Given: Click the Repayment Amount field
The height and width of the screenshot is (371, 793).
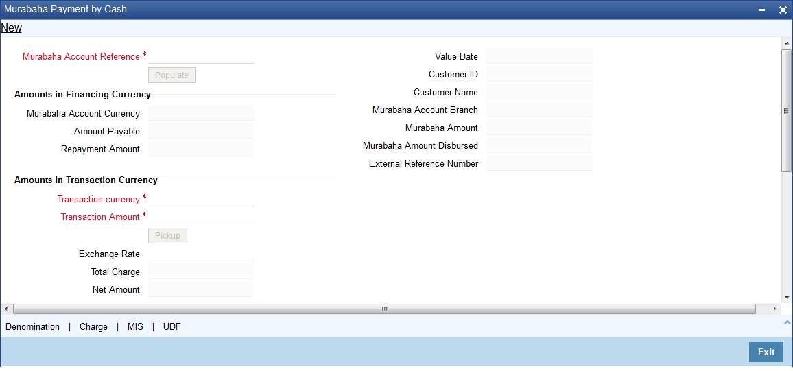Looking at the screenshot, I should [201, 149].
